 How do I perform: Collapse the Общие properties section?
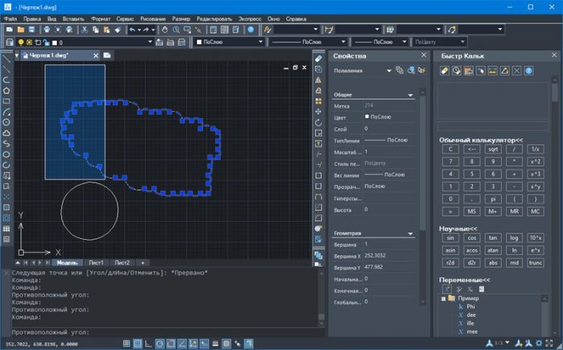pos(411,94)
